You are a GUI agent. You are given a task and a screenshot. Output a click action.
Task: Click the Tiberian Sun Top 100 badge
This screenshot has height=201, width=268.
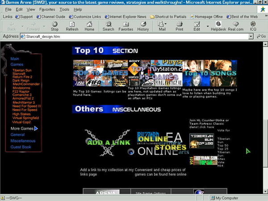(202, 141)
